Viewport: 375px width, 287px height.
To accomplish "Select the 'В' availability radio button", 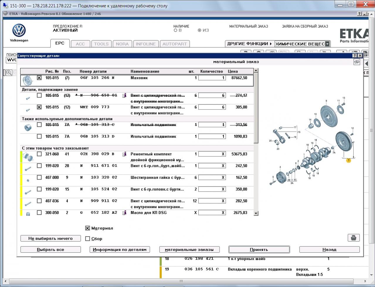I will pyautogui.click(x=175, y=30).
